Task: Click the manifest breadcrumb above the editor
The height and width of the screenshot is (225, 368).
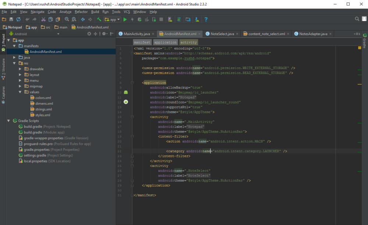Action: [x=142, y=42]
